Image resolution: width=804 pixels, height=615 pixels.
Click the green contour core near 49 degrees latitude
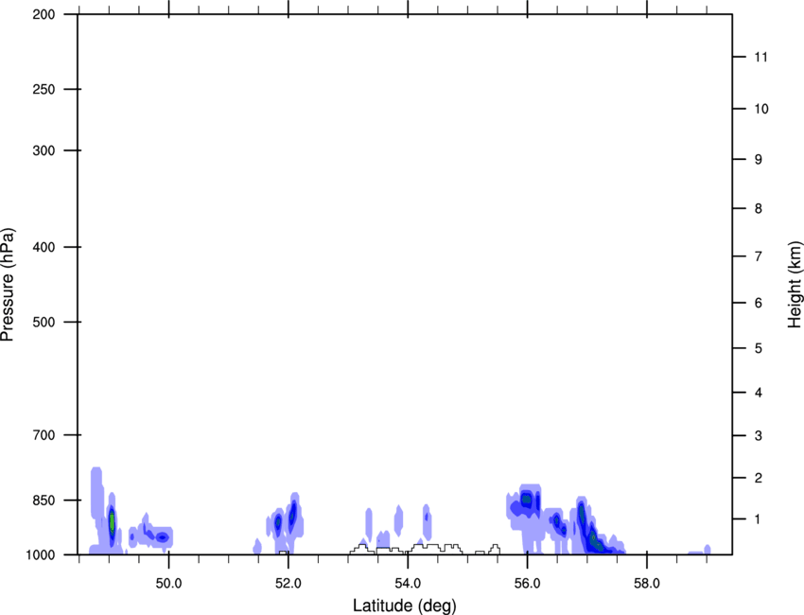point(112,521)
